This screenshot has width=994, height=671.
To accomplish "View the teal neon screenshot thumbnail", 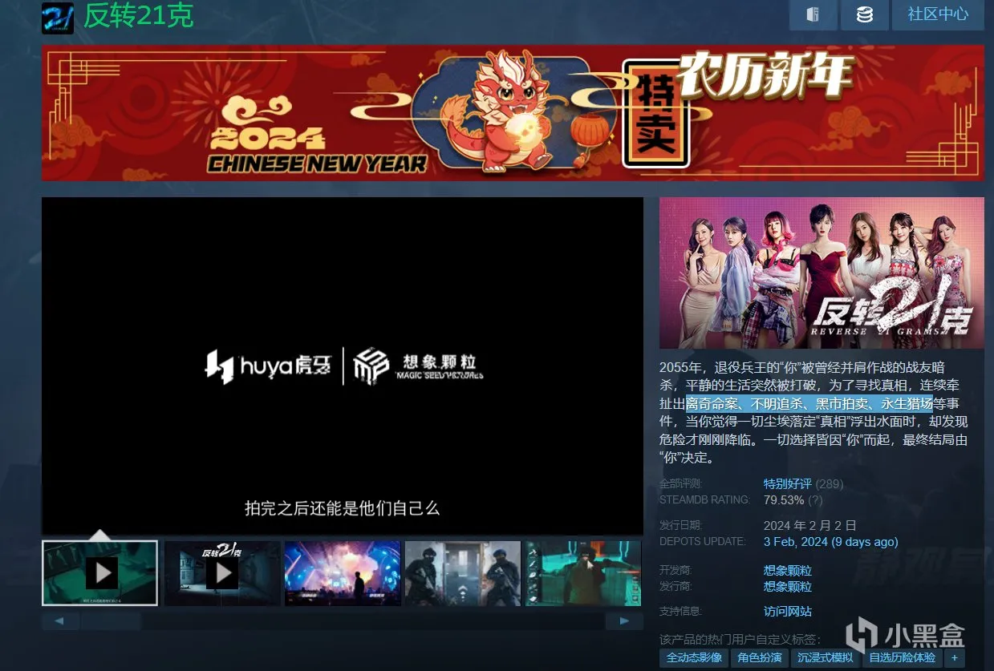I will pos(583,573).
